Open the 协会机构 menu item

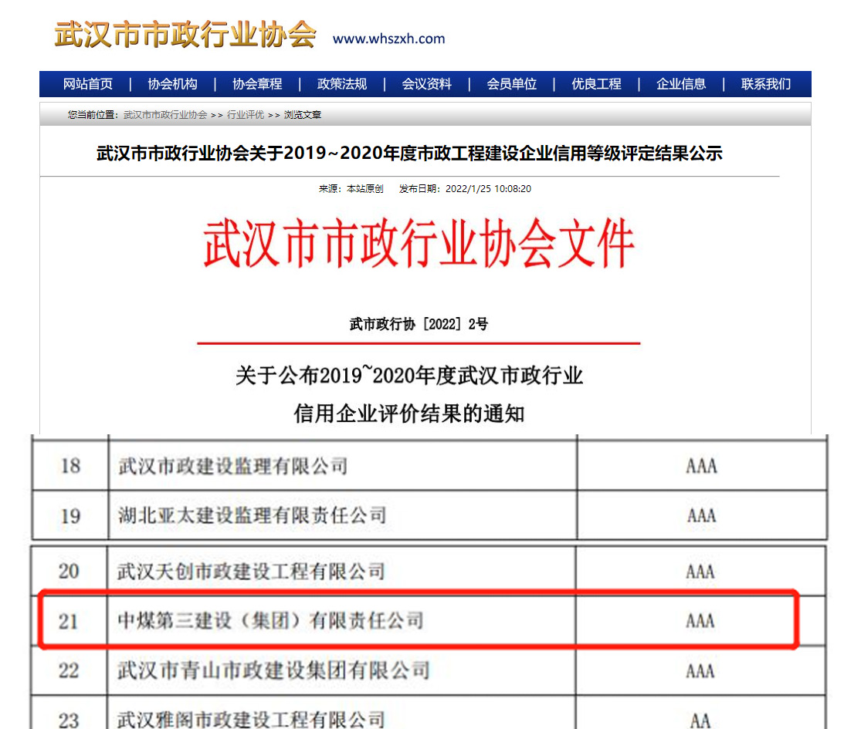(172, 84)
